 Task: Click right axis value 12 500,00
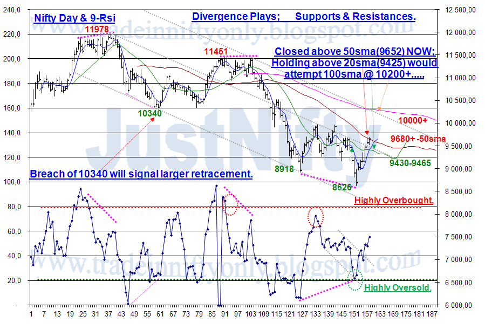(460, 10)
